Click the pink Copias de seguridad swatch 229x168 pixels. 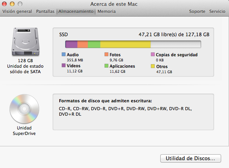[153, 54]
